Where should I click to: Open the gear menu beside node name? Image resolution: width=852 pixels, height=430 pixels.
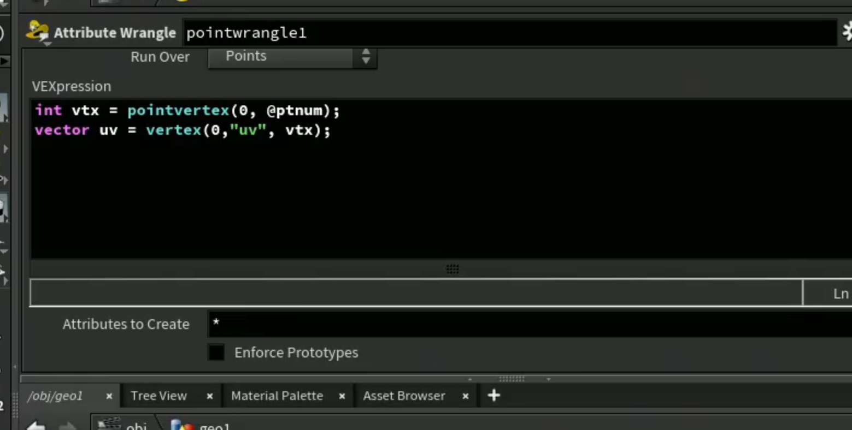point(848,32)
